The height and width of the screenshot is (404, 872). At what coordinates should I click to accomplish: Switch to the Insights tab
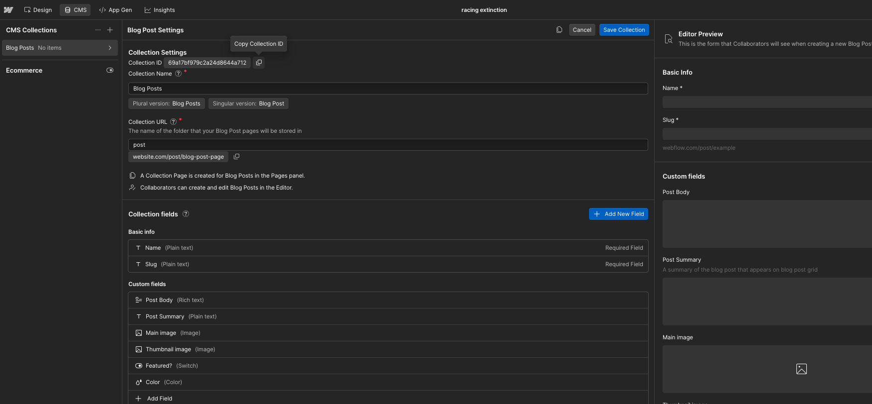click(x=160, y=10)
